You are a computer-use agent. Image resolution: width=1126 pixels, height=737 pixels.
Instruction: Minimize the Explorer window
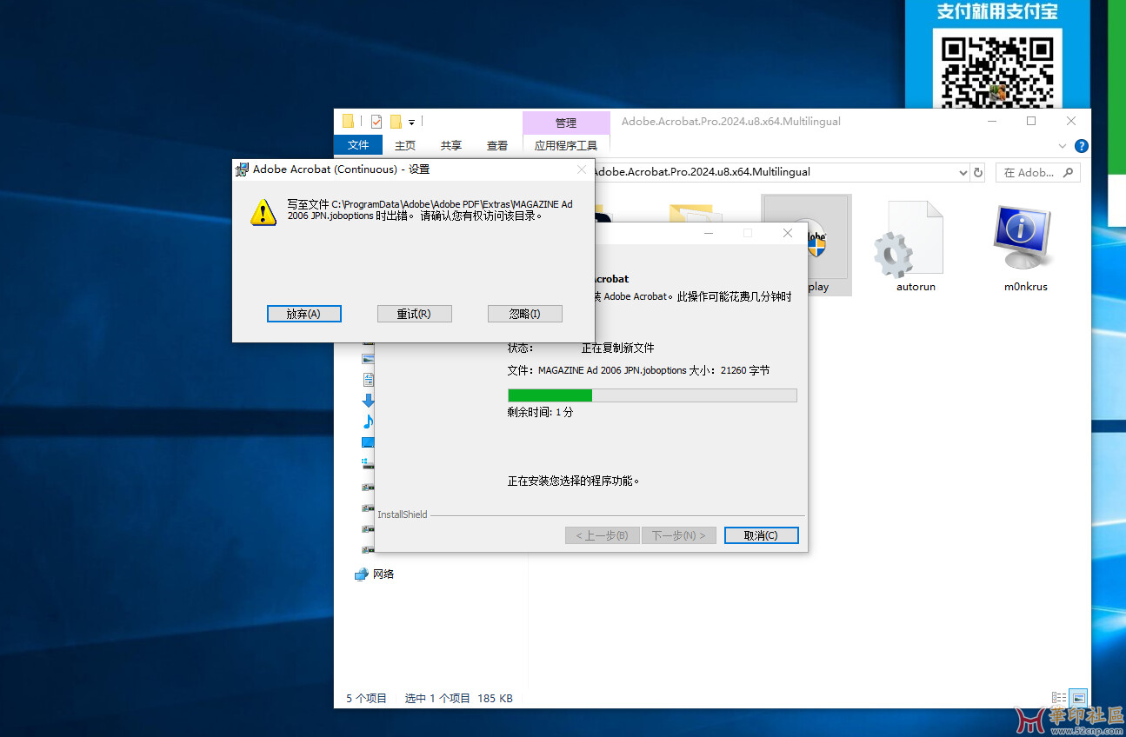pyautogui.click(x=991, y=122)
